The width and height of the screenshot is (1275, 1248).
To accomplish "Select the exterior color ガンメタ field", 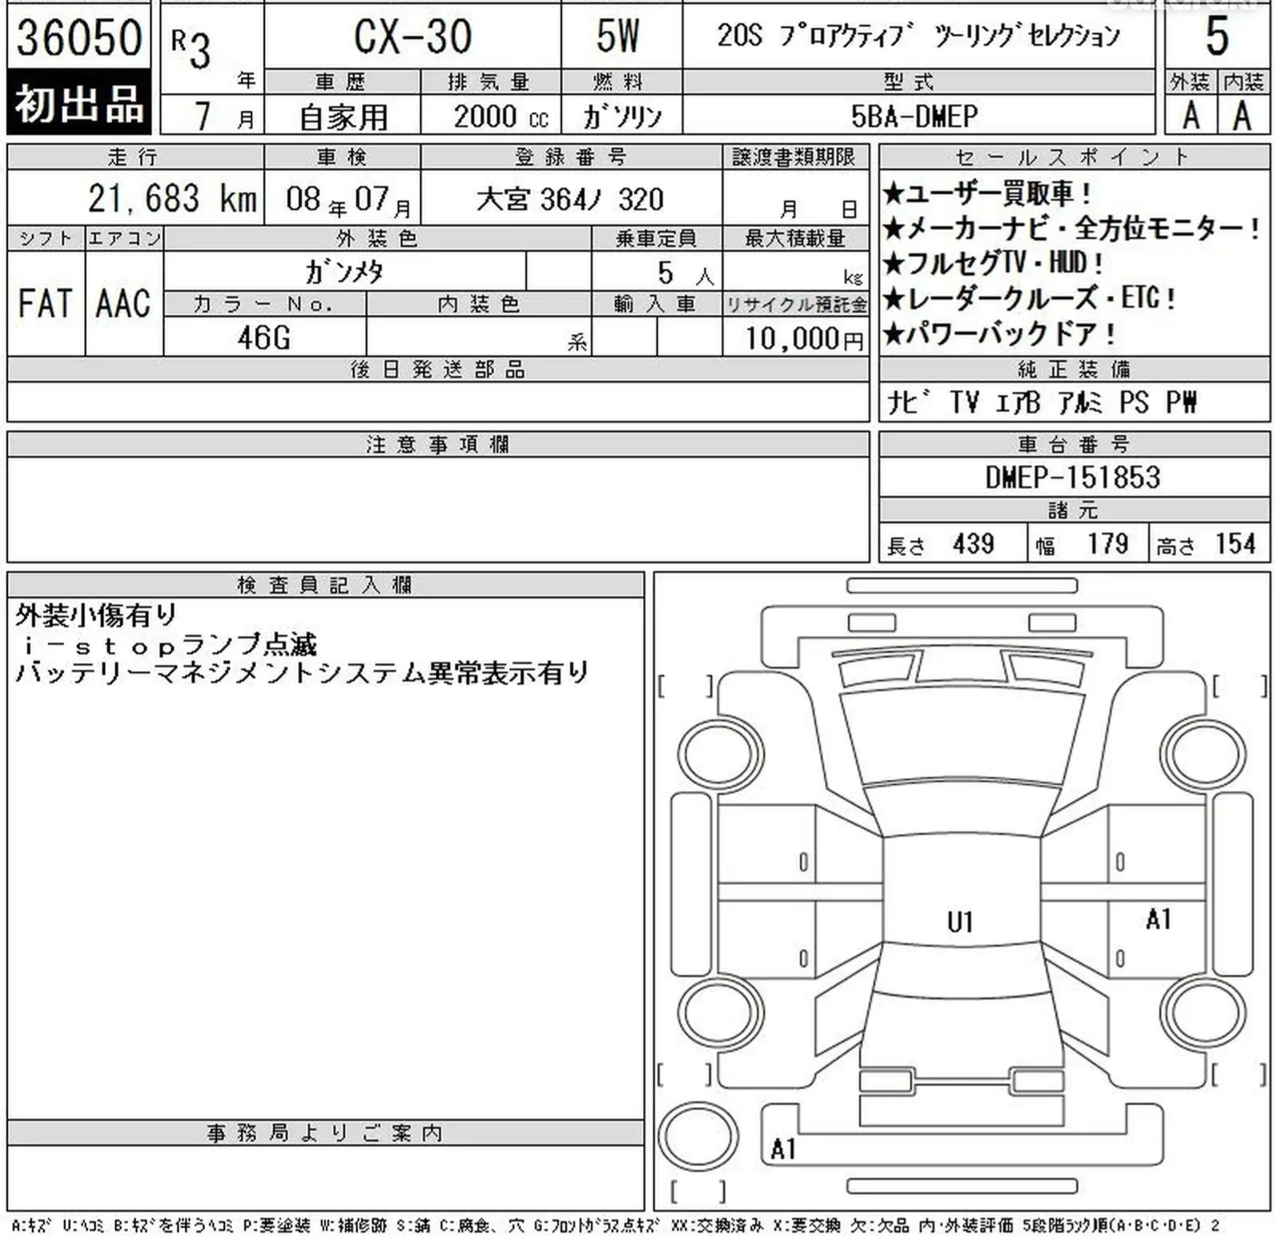I will [344, 272].
